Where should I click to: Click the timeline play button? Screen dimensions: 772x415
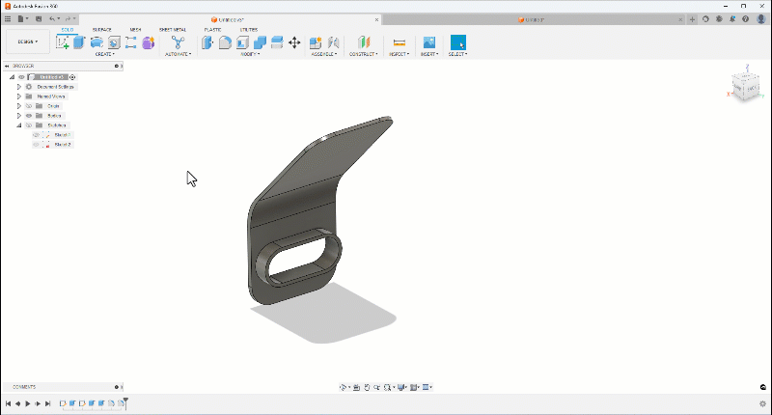27,403
